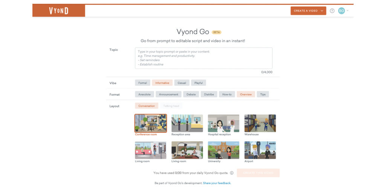Select the Conference room scene thumbnail
The height and width of the screenshot is (193, 386).
tap(150, 123)
